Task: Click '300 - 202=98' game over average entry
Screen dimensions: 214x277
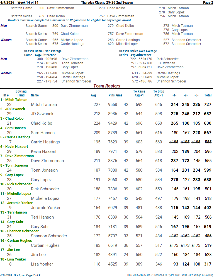Action: click(47, 59)
